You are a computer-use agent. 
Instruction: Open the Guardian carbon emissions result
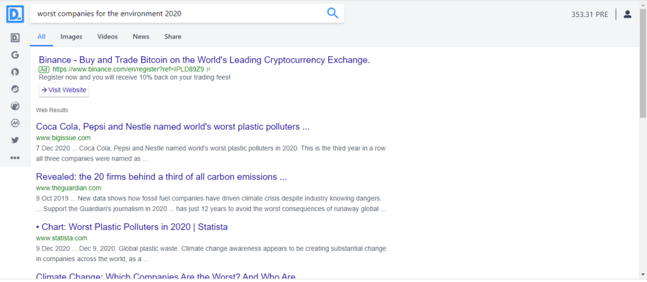click(x=161, y=177)
